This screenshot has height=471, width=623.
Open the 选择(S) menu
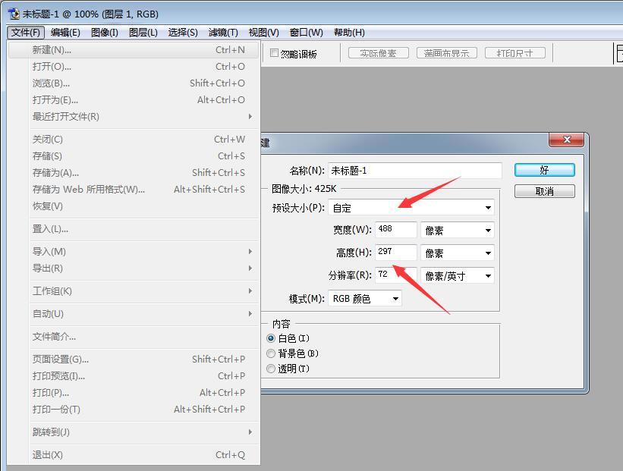point(183,33)
